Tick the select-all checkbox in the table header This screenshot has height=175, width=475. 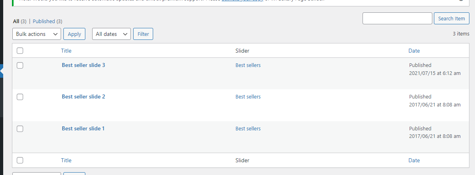click(x=20, y=51)
